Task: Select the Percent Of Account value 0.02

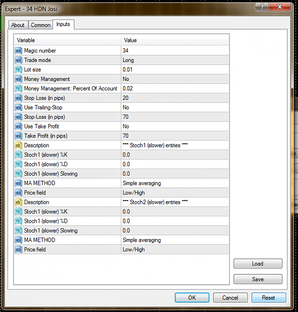Action: (175, 88)
